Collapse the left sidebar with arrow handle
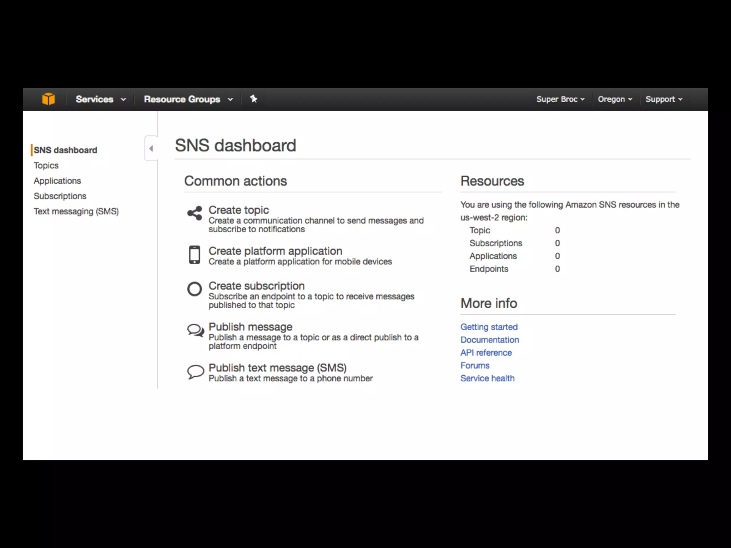 [x=151, y=148]
